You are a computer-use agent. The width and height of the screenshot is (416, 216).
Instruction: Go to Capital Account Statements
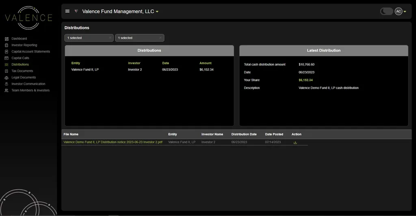tap(30, 52)
